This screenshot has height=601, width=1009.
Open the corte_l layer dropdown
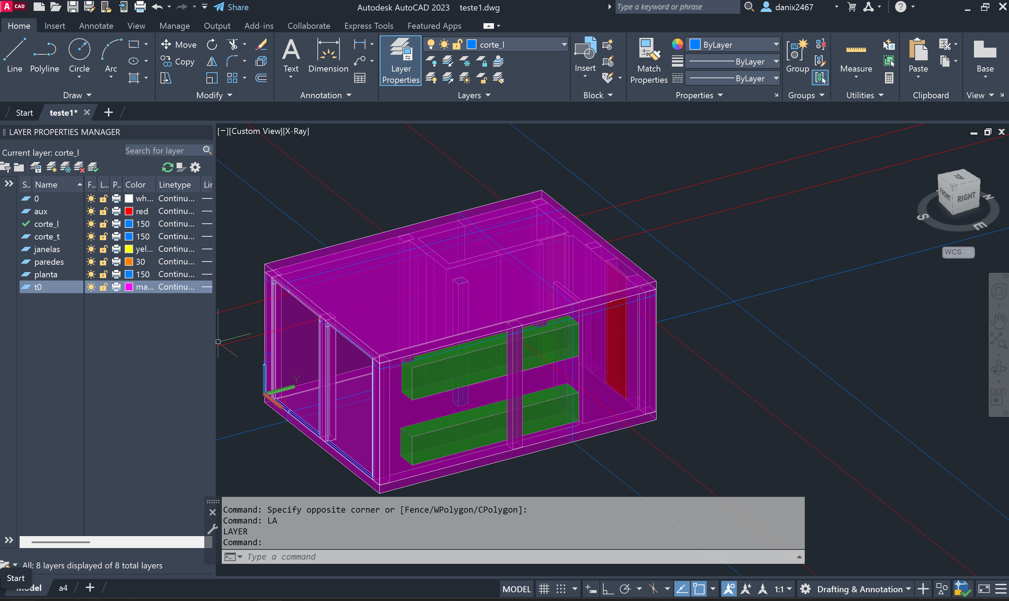(564, 45)
